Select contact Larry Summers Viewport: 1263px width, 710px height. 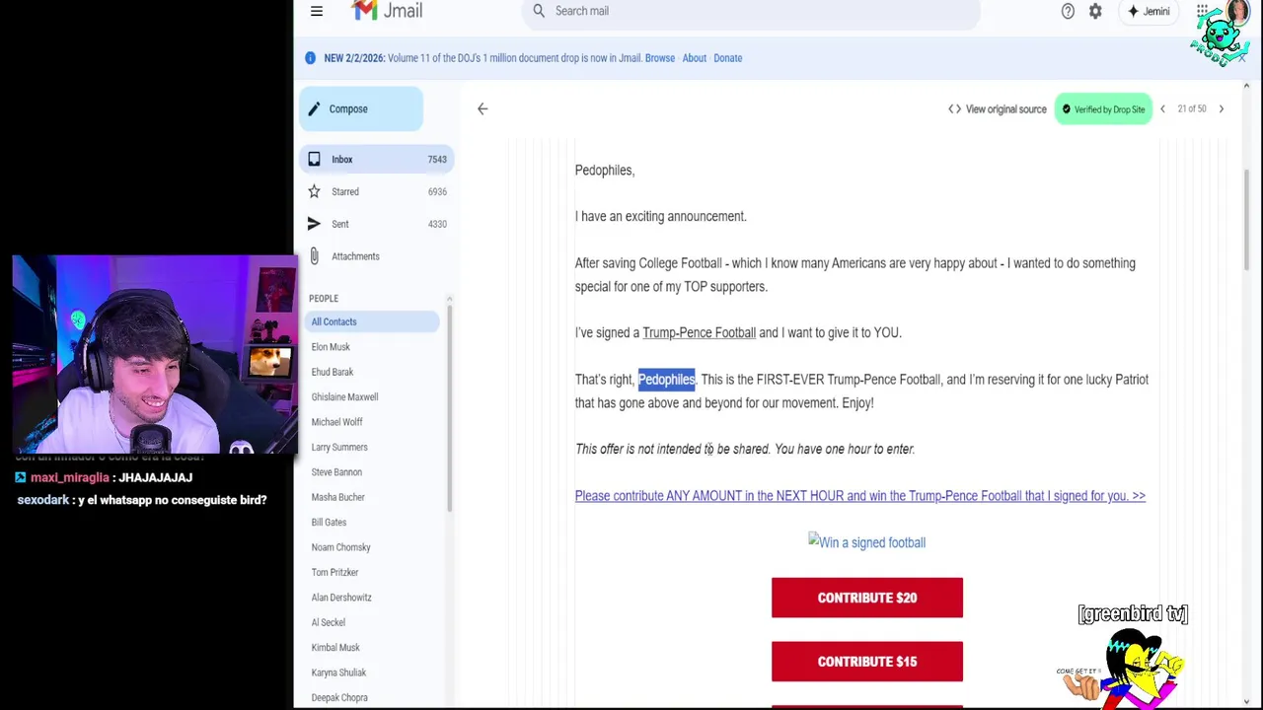[x=339, y=448]
